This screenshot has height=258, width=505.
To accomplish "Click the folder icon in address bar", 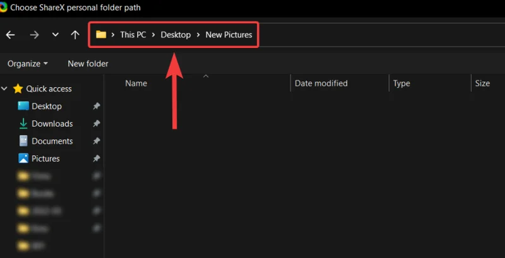I will point(101,35).
